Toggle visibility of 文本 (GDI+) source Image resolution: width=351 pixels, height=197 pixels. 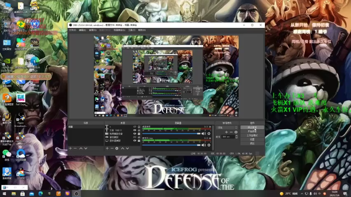pyautogui.click(x=134, y=130)
